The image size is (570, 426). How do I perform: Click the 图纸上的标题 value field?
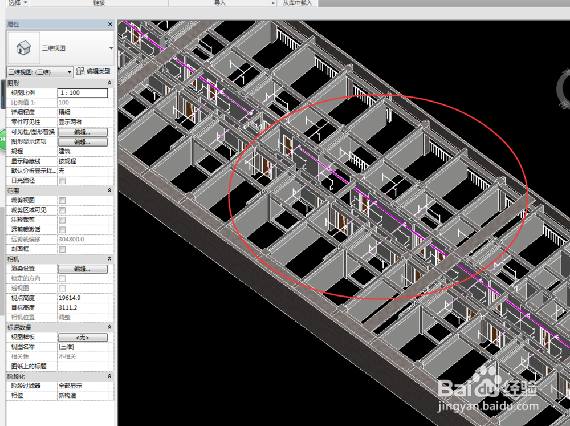(83, 366)
